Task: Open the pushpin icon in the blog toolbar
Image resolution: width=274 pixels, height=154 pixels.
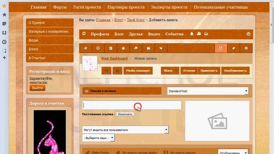Action: 234,48
